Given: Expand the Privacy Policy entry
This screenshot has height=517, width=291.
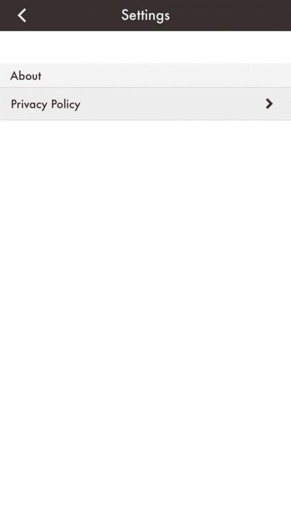Looking at the screenshot, I should (x=145, y=104).
